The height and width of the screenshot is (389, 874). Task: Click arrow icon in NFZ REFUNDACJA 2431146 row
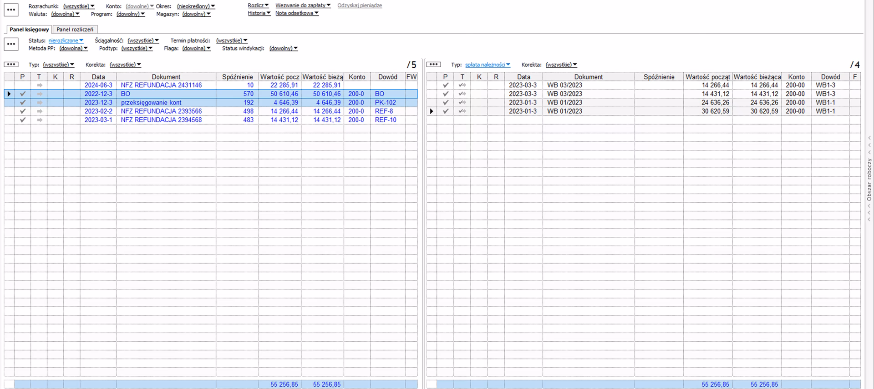40,85
